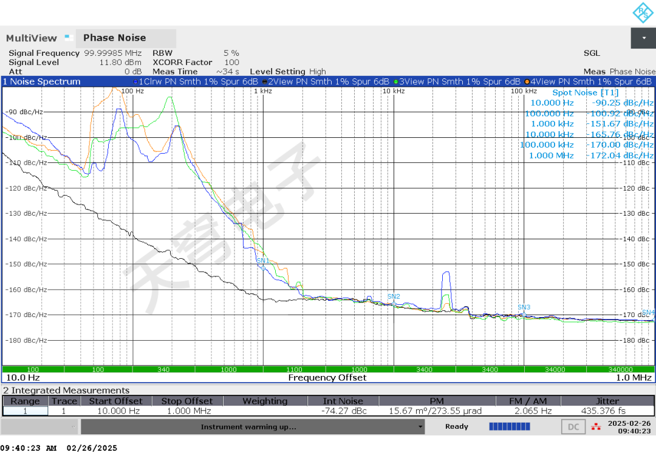
Task: Click Stop Offset 1.000 MHz cell
Action: pos(189,411)
